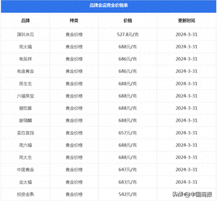Click the 价格 column header

click(128, 21)
